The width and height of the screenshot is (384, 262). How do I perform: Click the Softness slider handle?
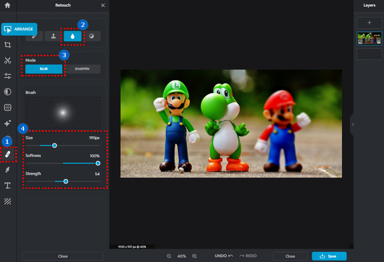98,163
